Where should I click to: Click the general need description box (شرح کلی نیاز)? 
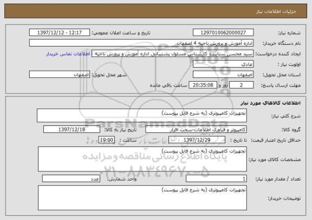142,115
